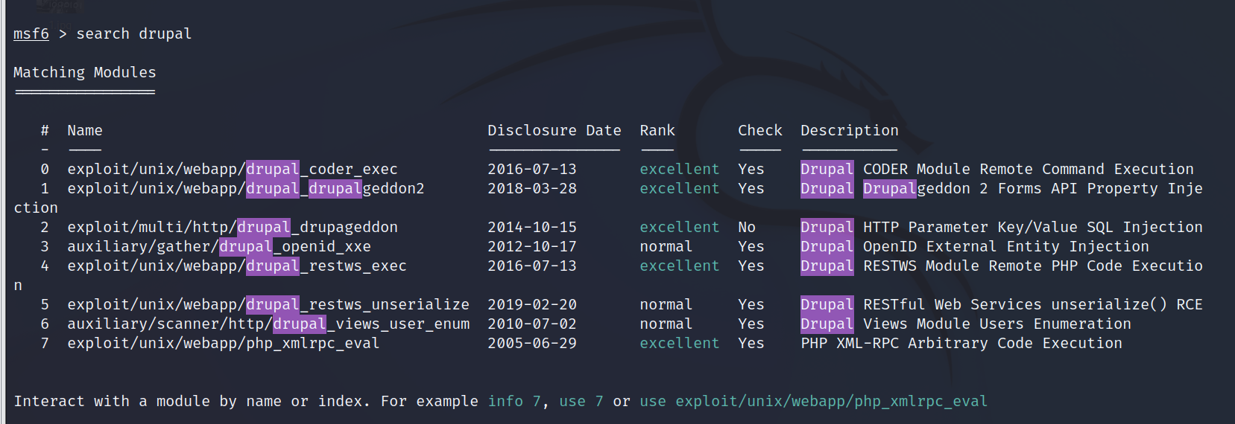Click description 'RESTful Web Services unserialize() RCE'
This screenshot has width=1235, height=424.
(1033, 305)
